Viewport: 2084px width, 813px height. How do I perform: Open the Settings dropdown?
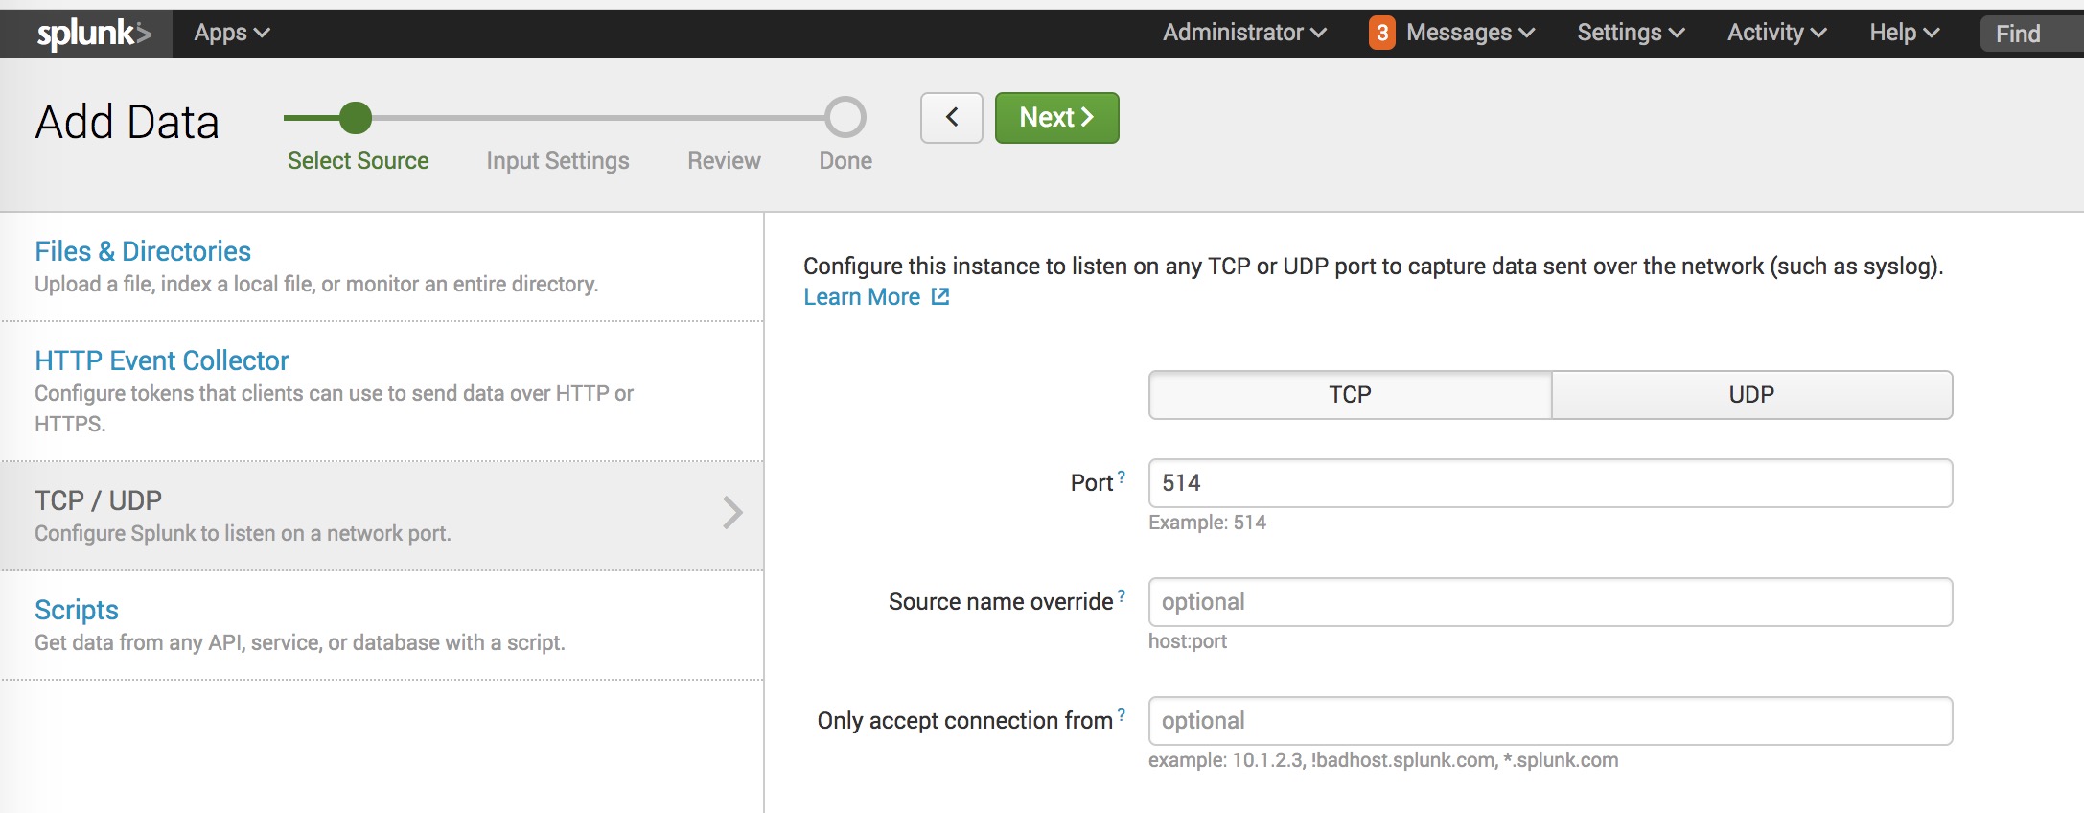(1630, 34)
